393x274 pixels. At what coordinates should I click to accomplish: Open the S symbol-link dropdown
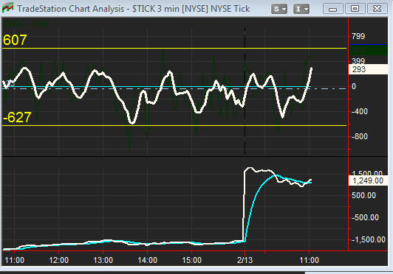click(279, 10)
